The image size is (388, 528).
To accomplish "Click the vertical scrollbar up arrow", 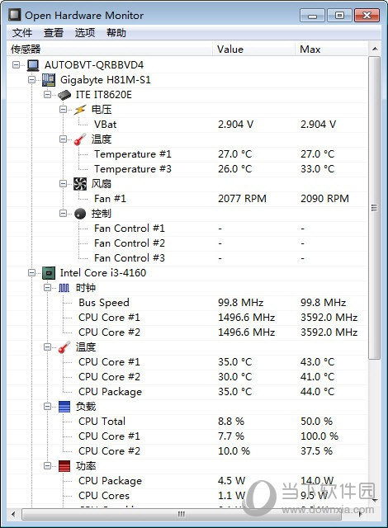I will (x=375, y=49).
